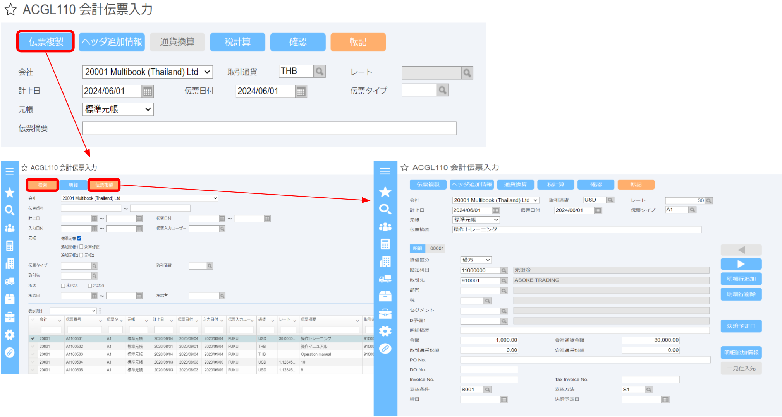Click the link icon in search screen sidebar

click(10, 352)
